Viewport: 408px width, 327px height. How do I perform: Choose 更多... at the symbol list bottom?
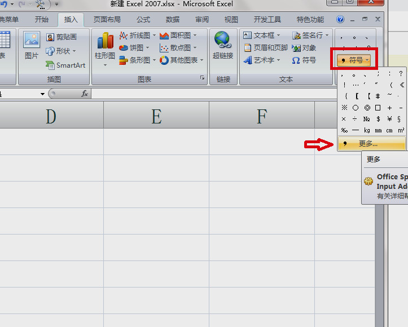click(371, 143)
